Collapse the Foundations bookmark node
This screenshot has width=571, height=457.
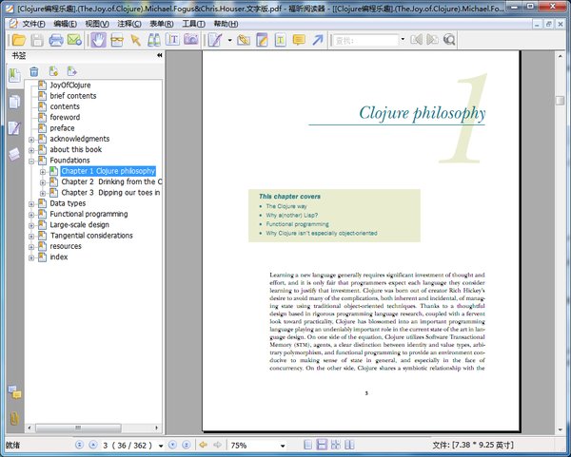(x=31, y=161)
